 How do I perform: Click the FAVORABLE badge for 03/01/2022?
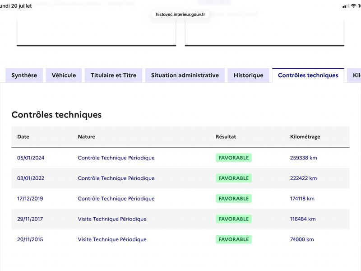234,178
